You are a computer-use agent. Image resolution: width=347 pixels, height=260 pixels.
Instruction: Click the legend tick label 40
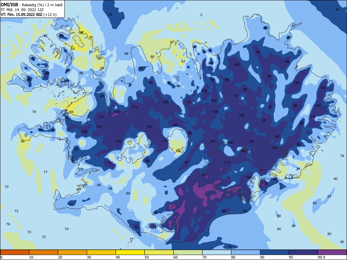pos(118,257)
